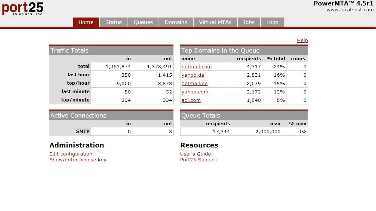
Task: Click the Queue Totals panel header
Action: point(244,115)
